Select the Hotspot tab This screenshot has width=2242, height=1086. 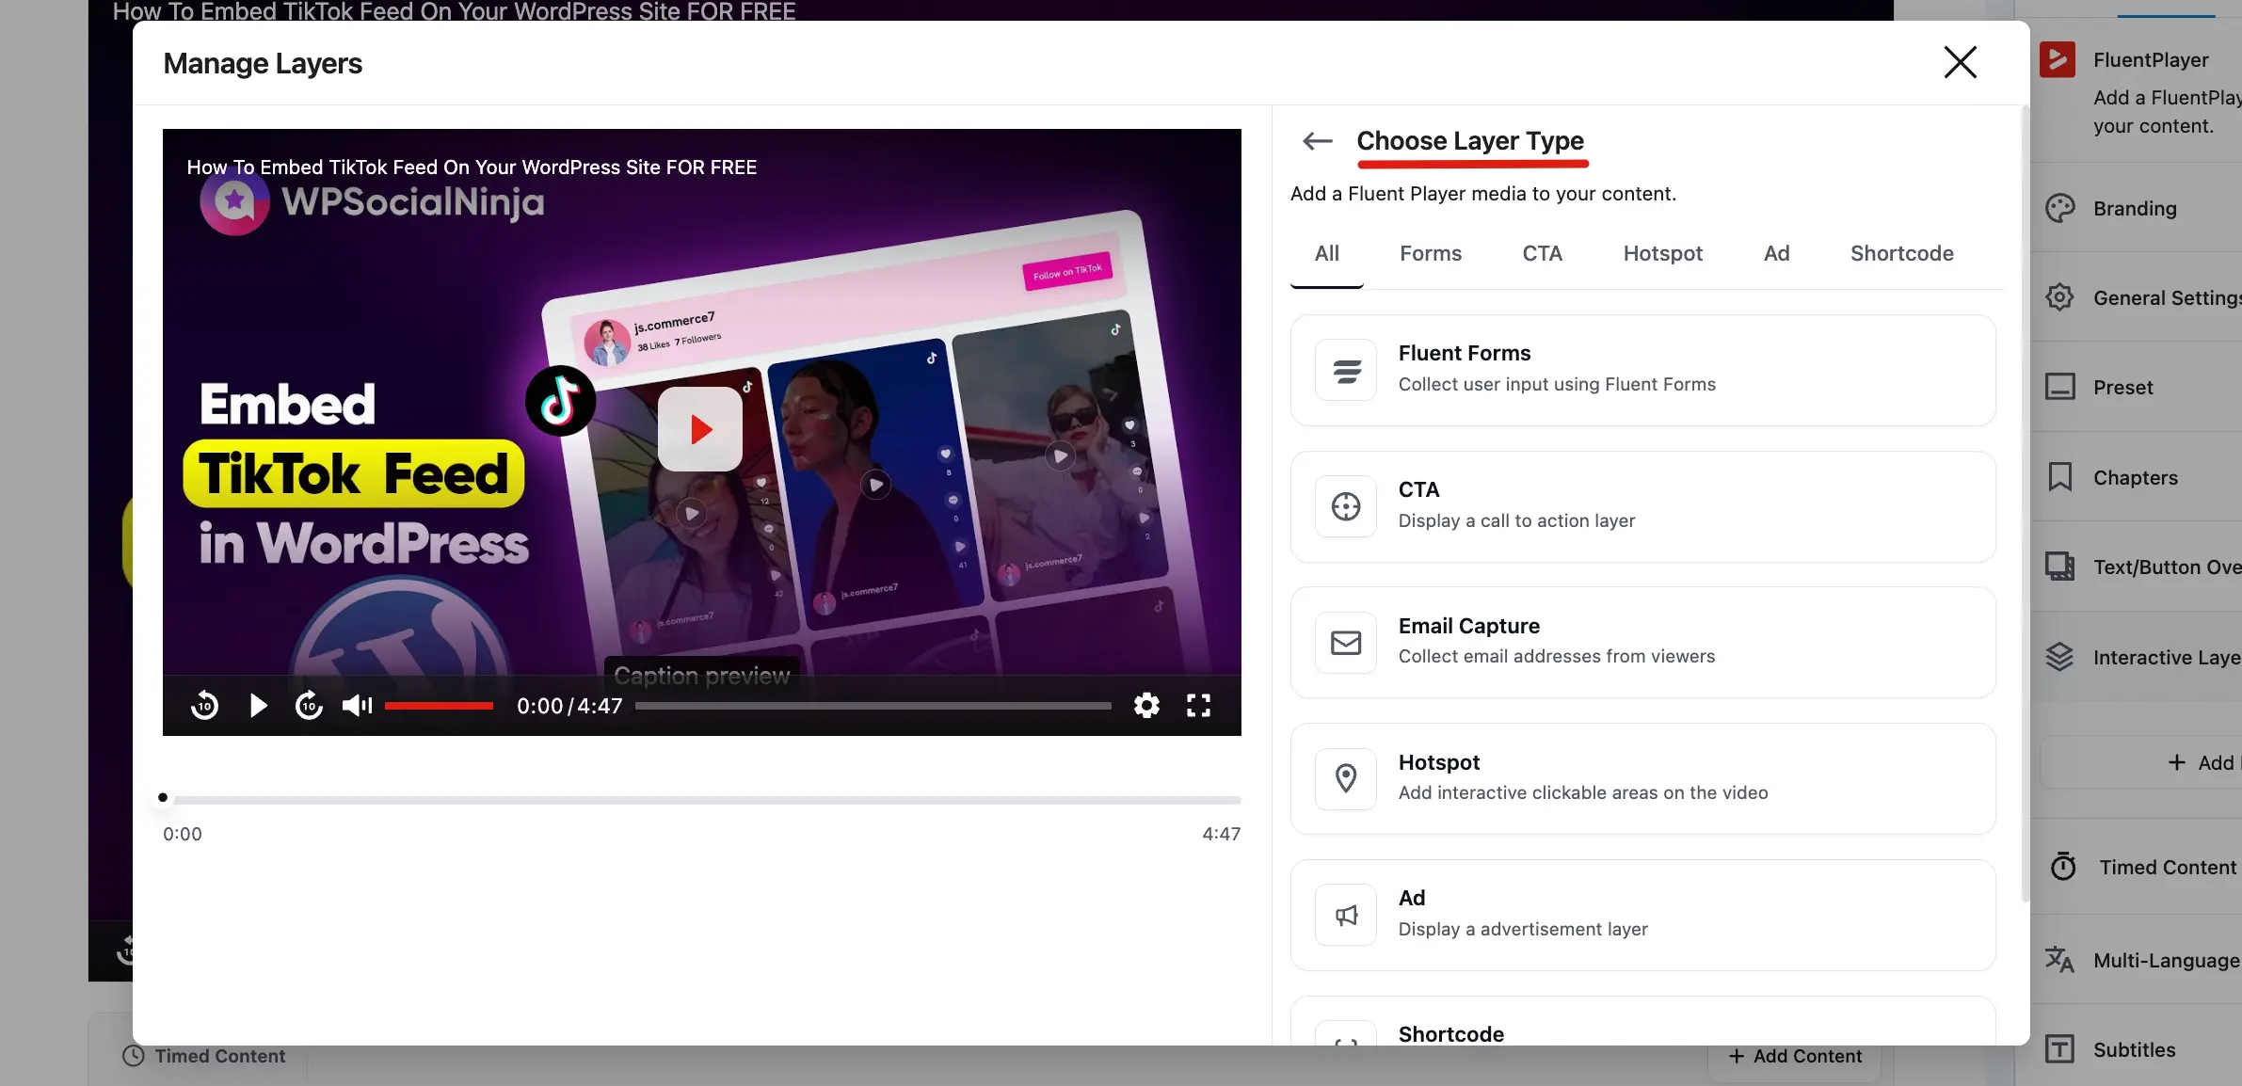tap(1663, 253)
